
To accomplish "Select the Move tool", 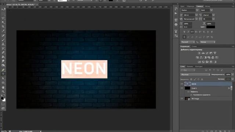I will point(3,10).
